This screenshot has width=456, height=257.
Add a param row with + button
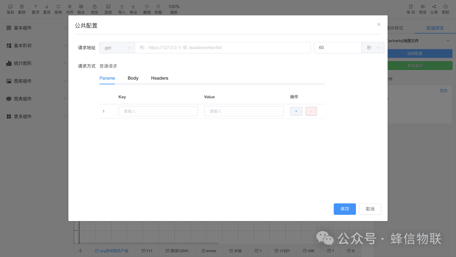point(296,111)
